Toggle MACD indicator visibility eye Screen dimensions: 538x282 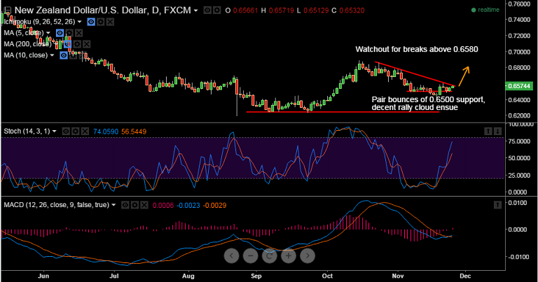tap(125, 205)
